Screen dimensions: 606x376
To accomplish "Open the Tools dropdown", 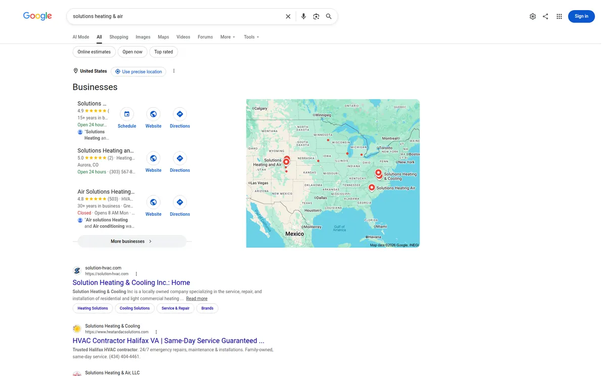I will [x=251, y=37].
